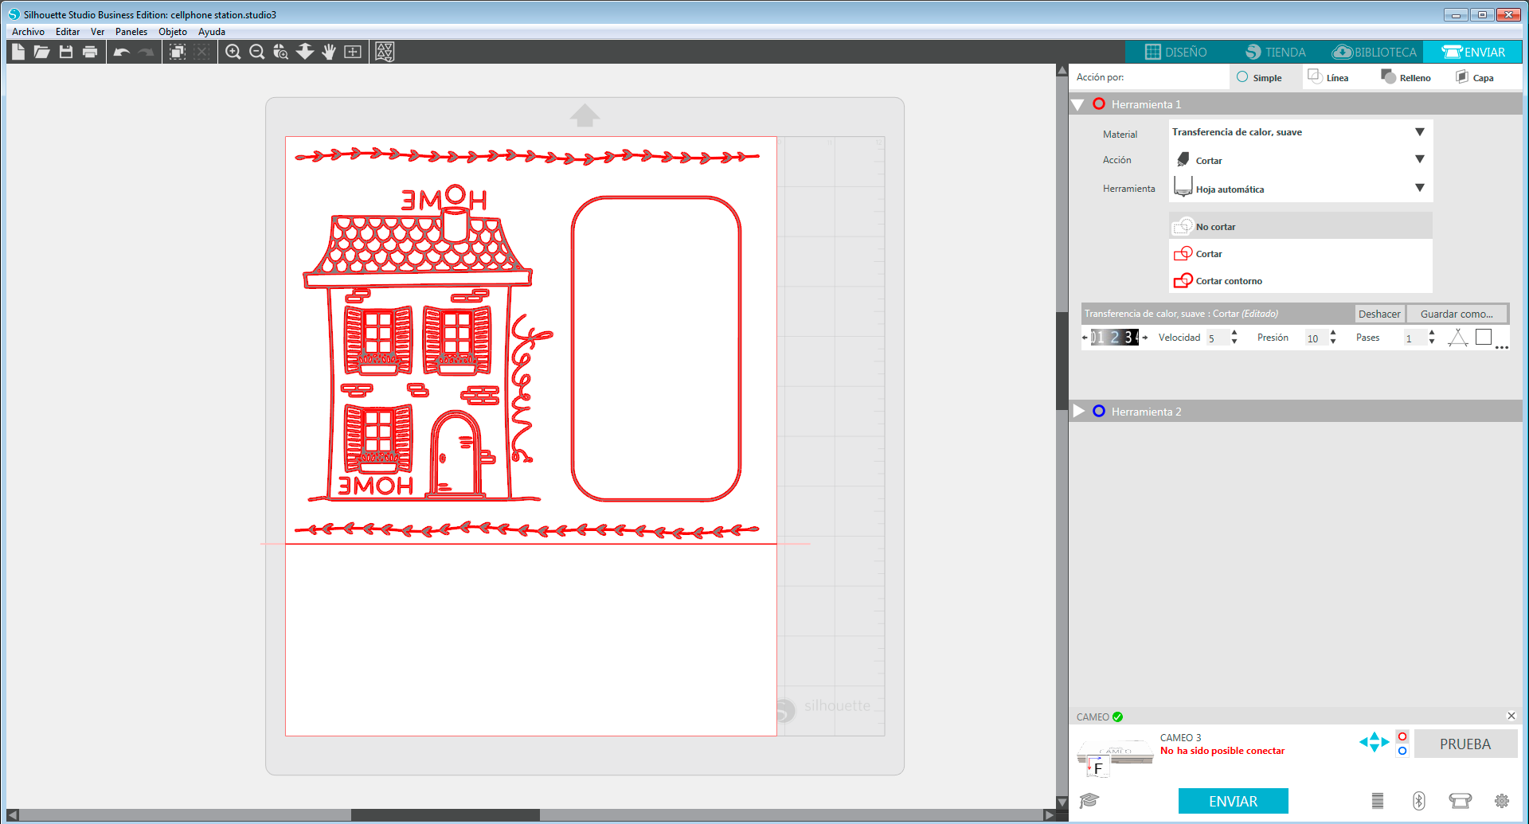Open the Ayuda menu
Image resolution: width=1529 pixels, height=824 pixels.
tap(212, 32)
